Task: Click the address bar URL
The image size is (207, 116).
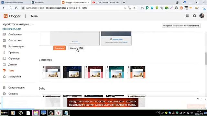Action: 35,8
